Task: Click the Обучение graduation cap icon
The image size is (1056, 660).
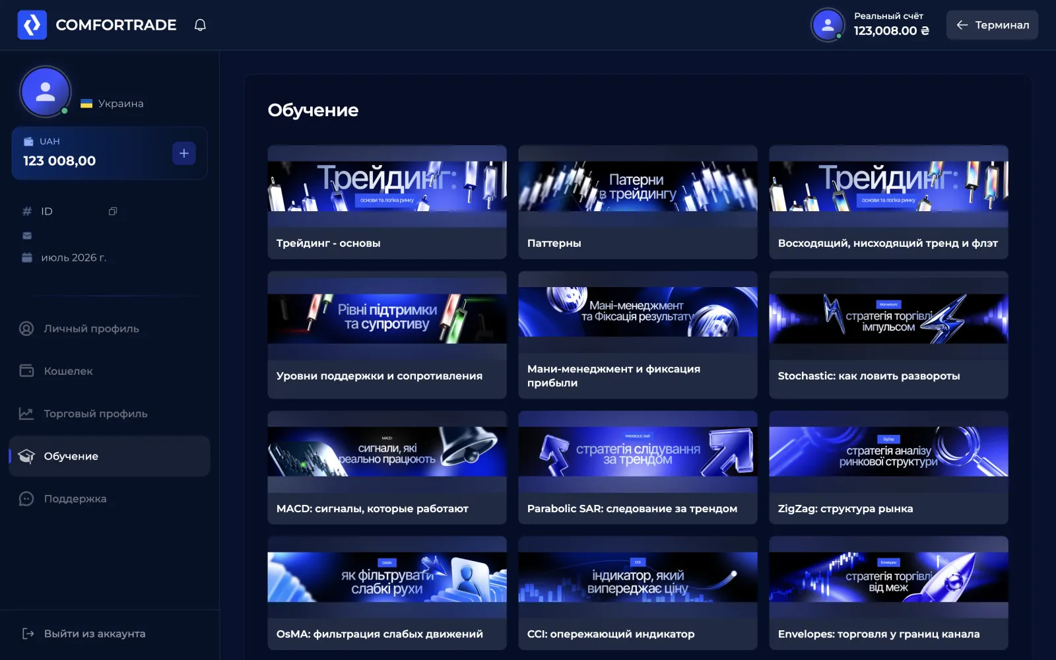Action: pyautogui.click(x=26, y=456)
